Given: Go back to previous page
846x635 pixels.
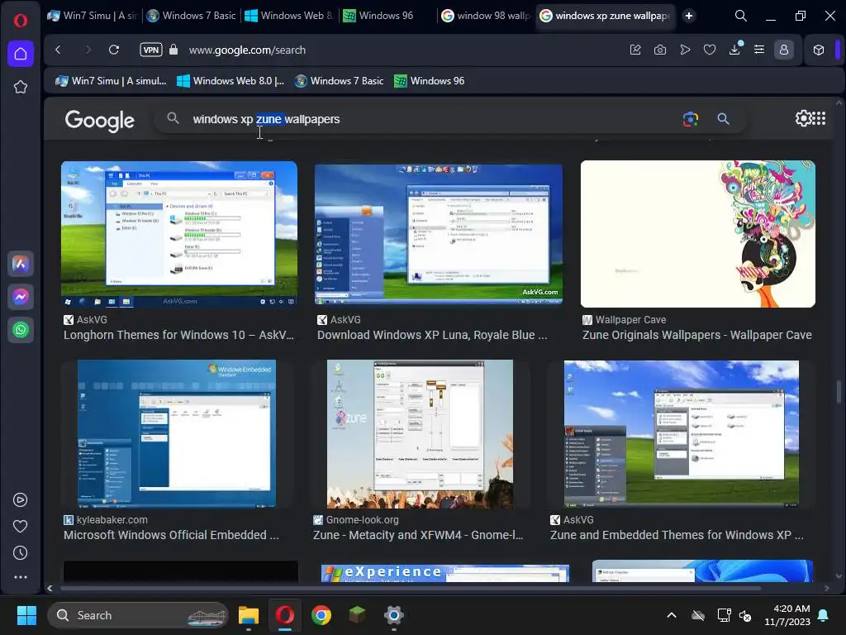Looking at the screenshot, I should 59,50.
